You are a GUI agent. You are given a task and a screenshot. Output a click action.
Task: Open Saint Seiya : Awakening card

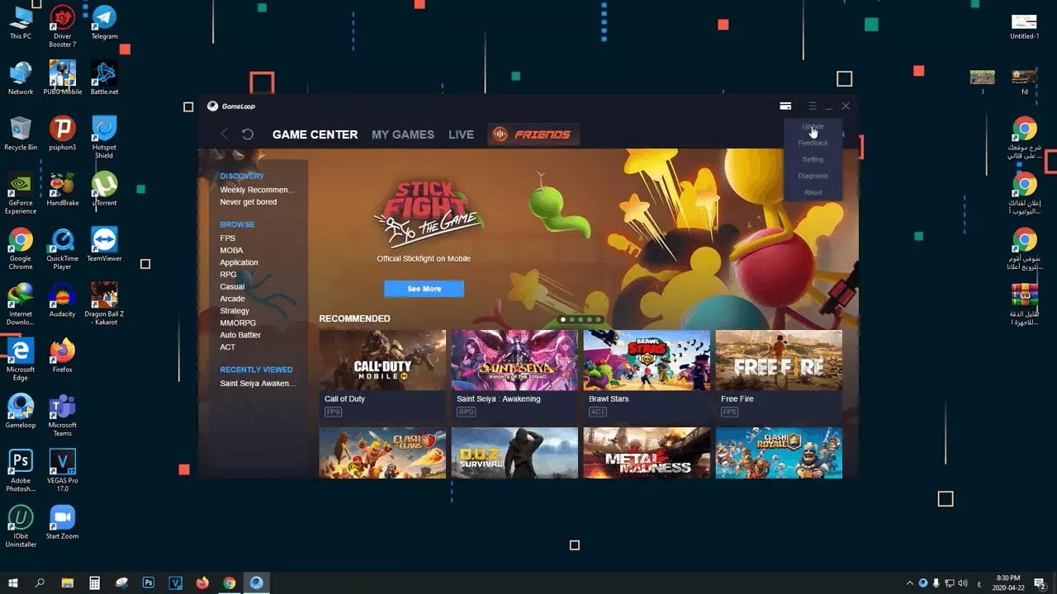point(514,375)
